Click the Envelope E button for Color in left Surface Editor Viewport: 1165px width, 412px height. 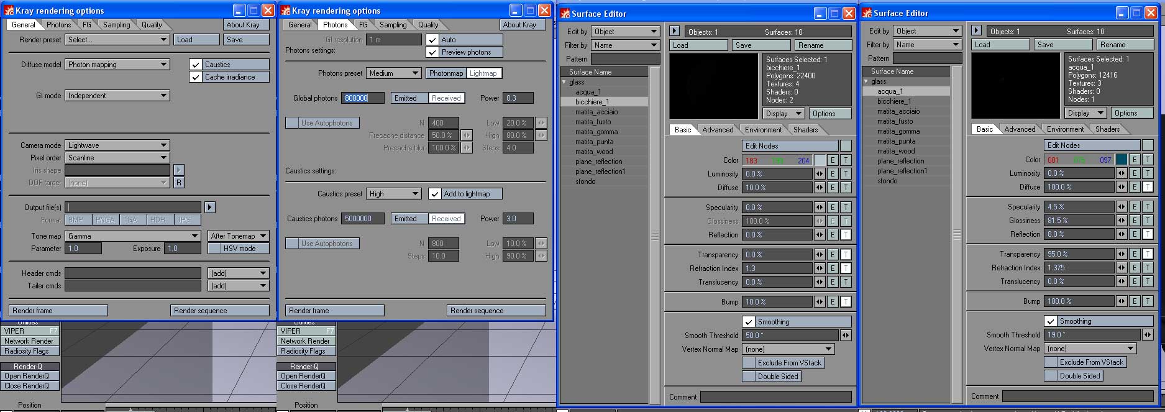(x=833, y=160)
